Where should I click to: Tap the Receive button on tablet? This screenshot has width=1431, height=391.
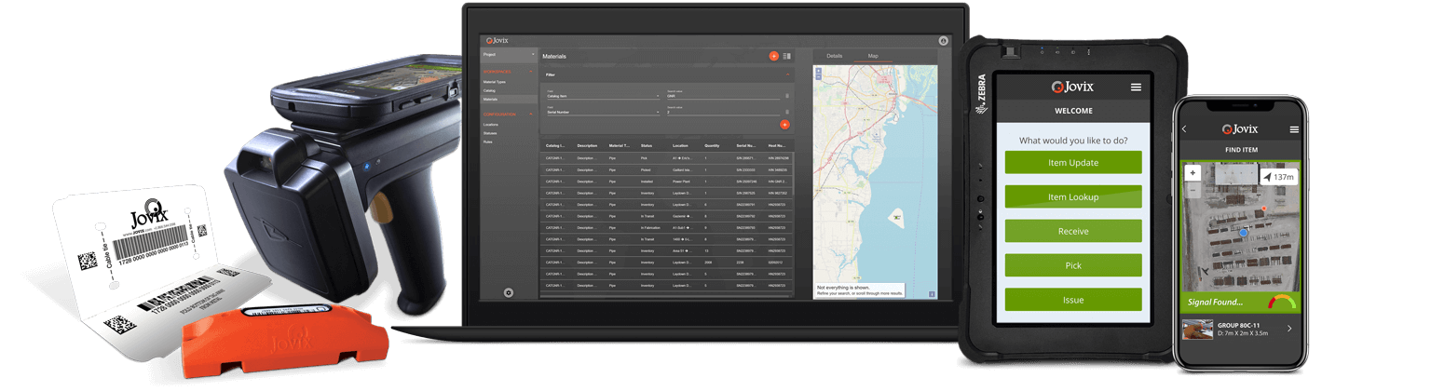coord(1073,231)
